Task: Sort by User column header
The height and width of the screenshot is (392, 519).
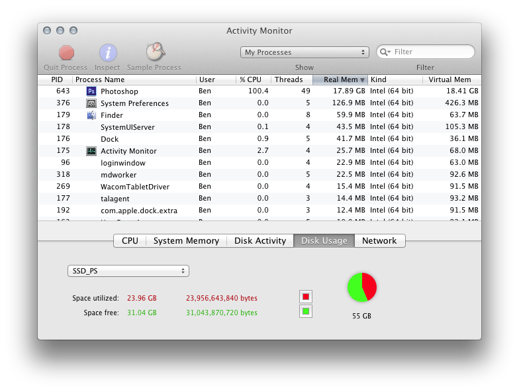Action: pos(216,79)
